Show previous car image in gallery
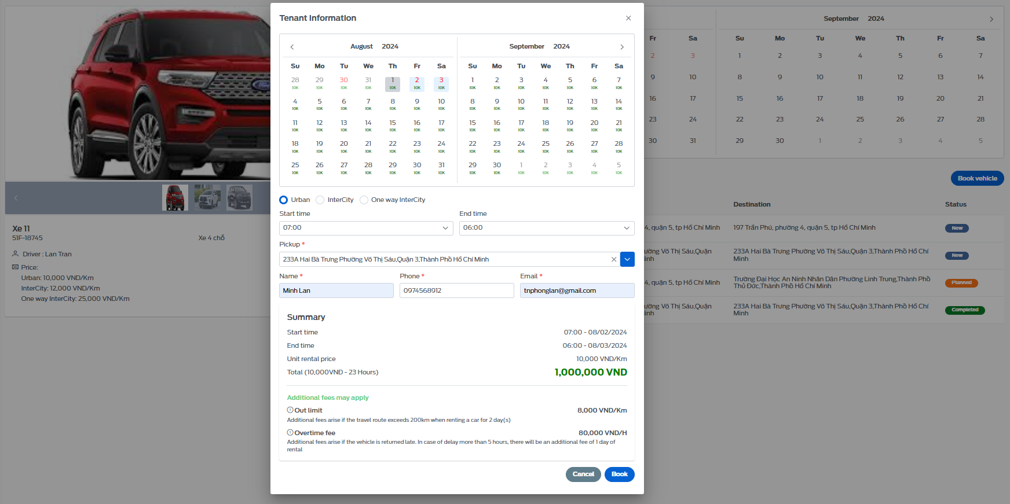The width and height of the screenshot is (1010, 504). pyautogui.click(x=16, y=198)
